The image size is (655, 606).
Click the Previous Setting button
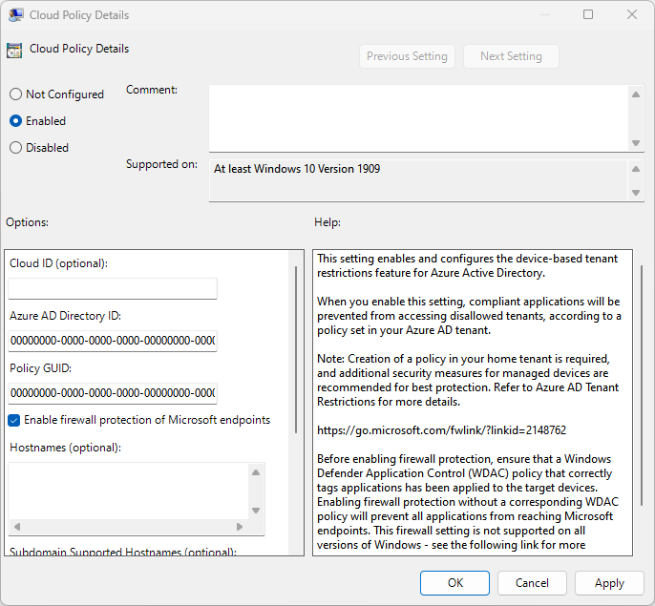coord(407,56)
